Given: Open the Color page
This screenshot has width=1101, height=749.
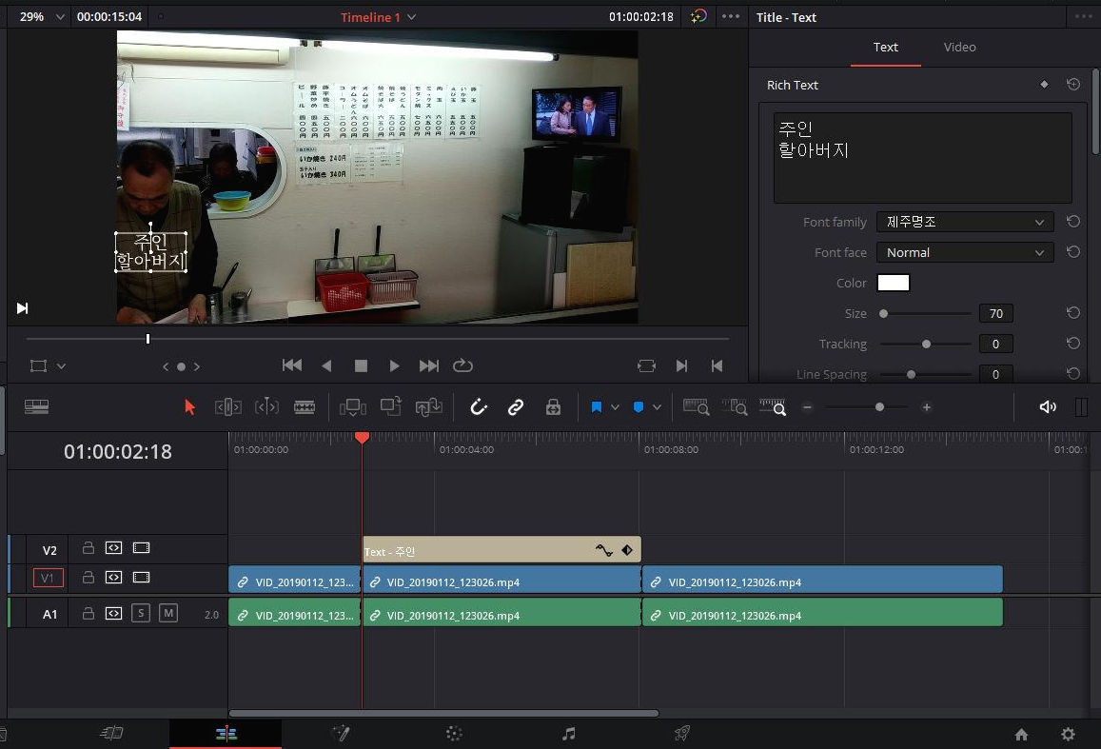Looking at the screenshot, I should (x=454, y=734).
